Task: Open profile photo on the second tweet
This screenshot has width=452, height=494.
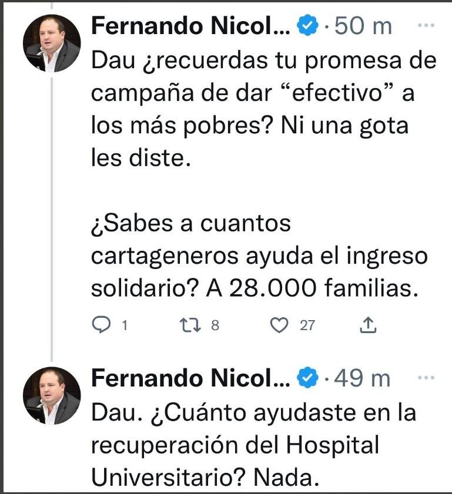Action: [x=52, y=395]
